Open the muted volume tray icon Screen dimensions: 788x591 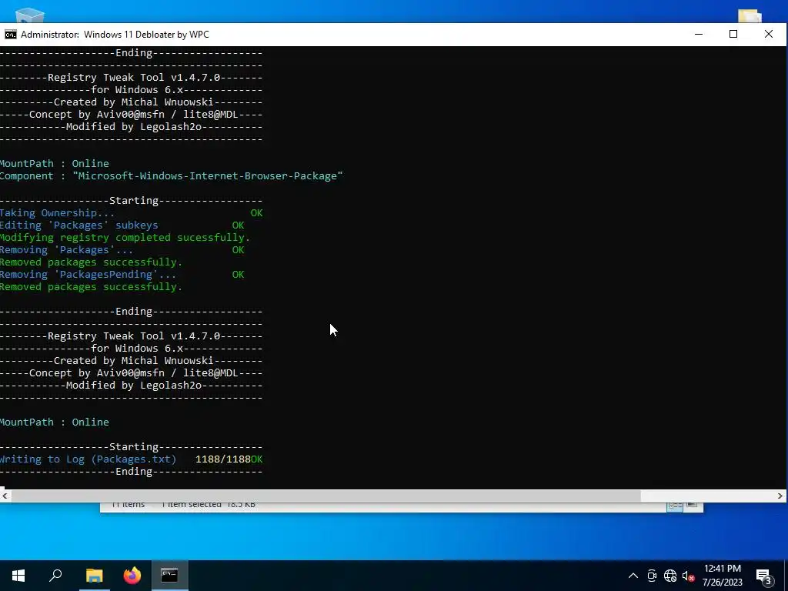[688, 576]
